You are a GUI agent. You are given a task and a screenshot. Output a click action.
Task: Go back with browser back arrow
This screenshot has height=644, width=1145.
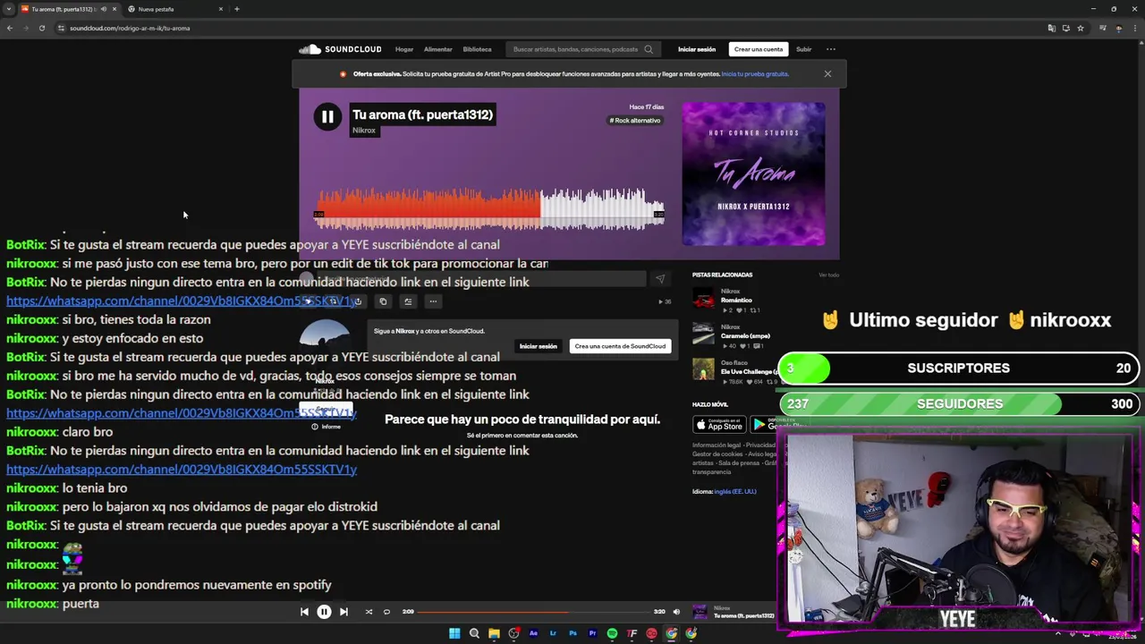(9, 28)
